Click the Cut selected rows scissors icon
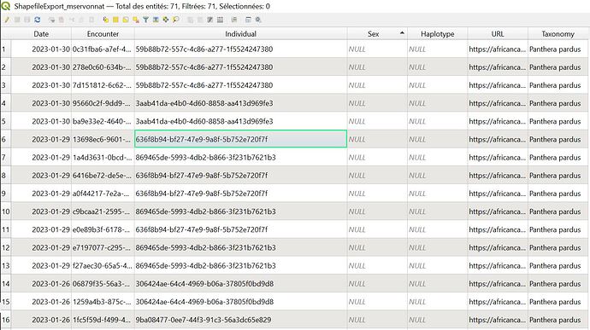The height and width of the screenshot is (330, 590). (x=72, y=20)
